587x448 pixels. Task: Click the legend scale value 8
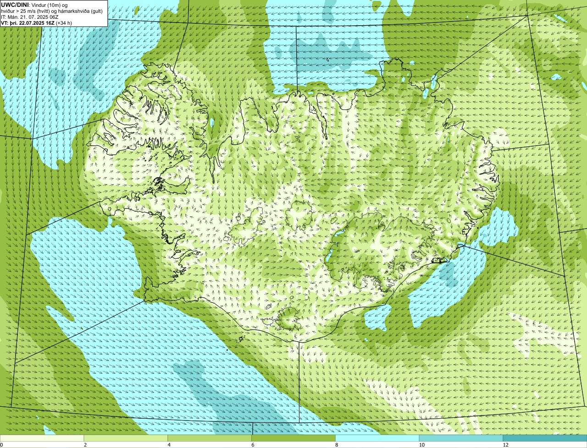point(337,445)
